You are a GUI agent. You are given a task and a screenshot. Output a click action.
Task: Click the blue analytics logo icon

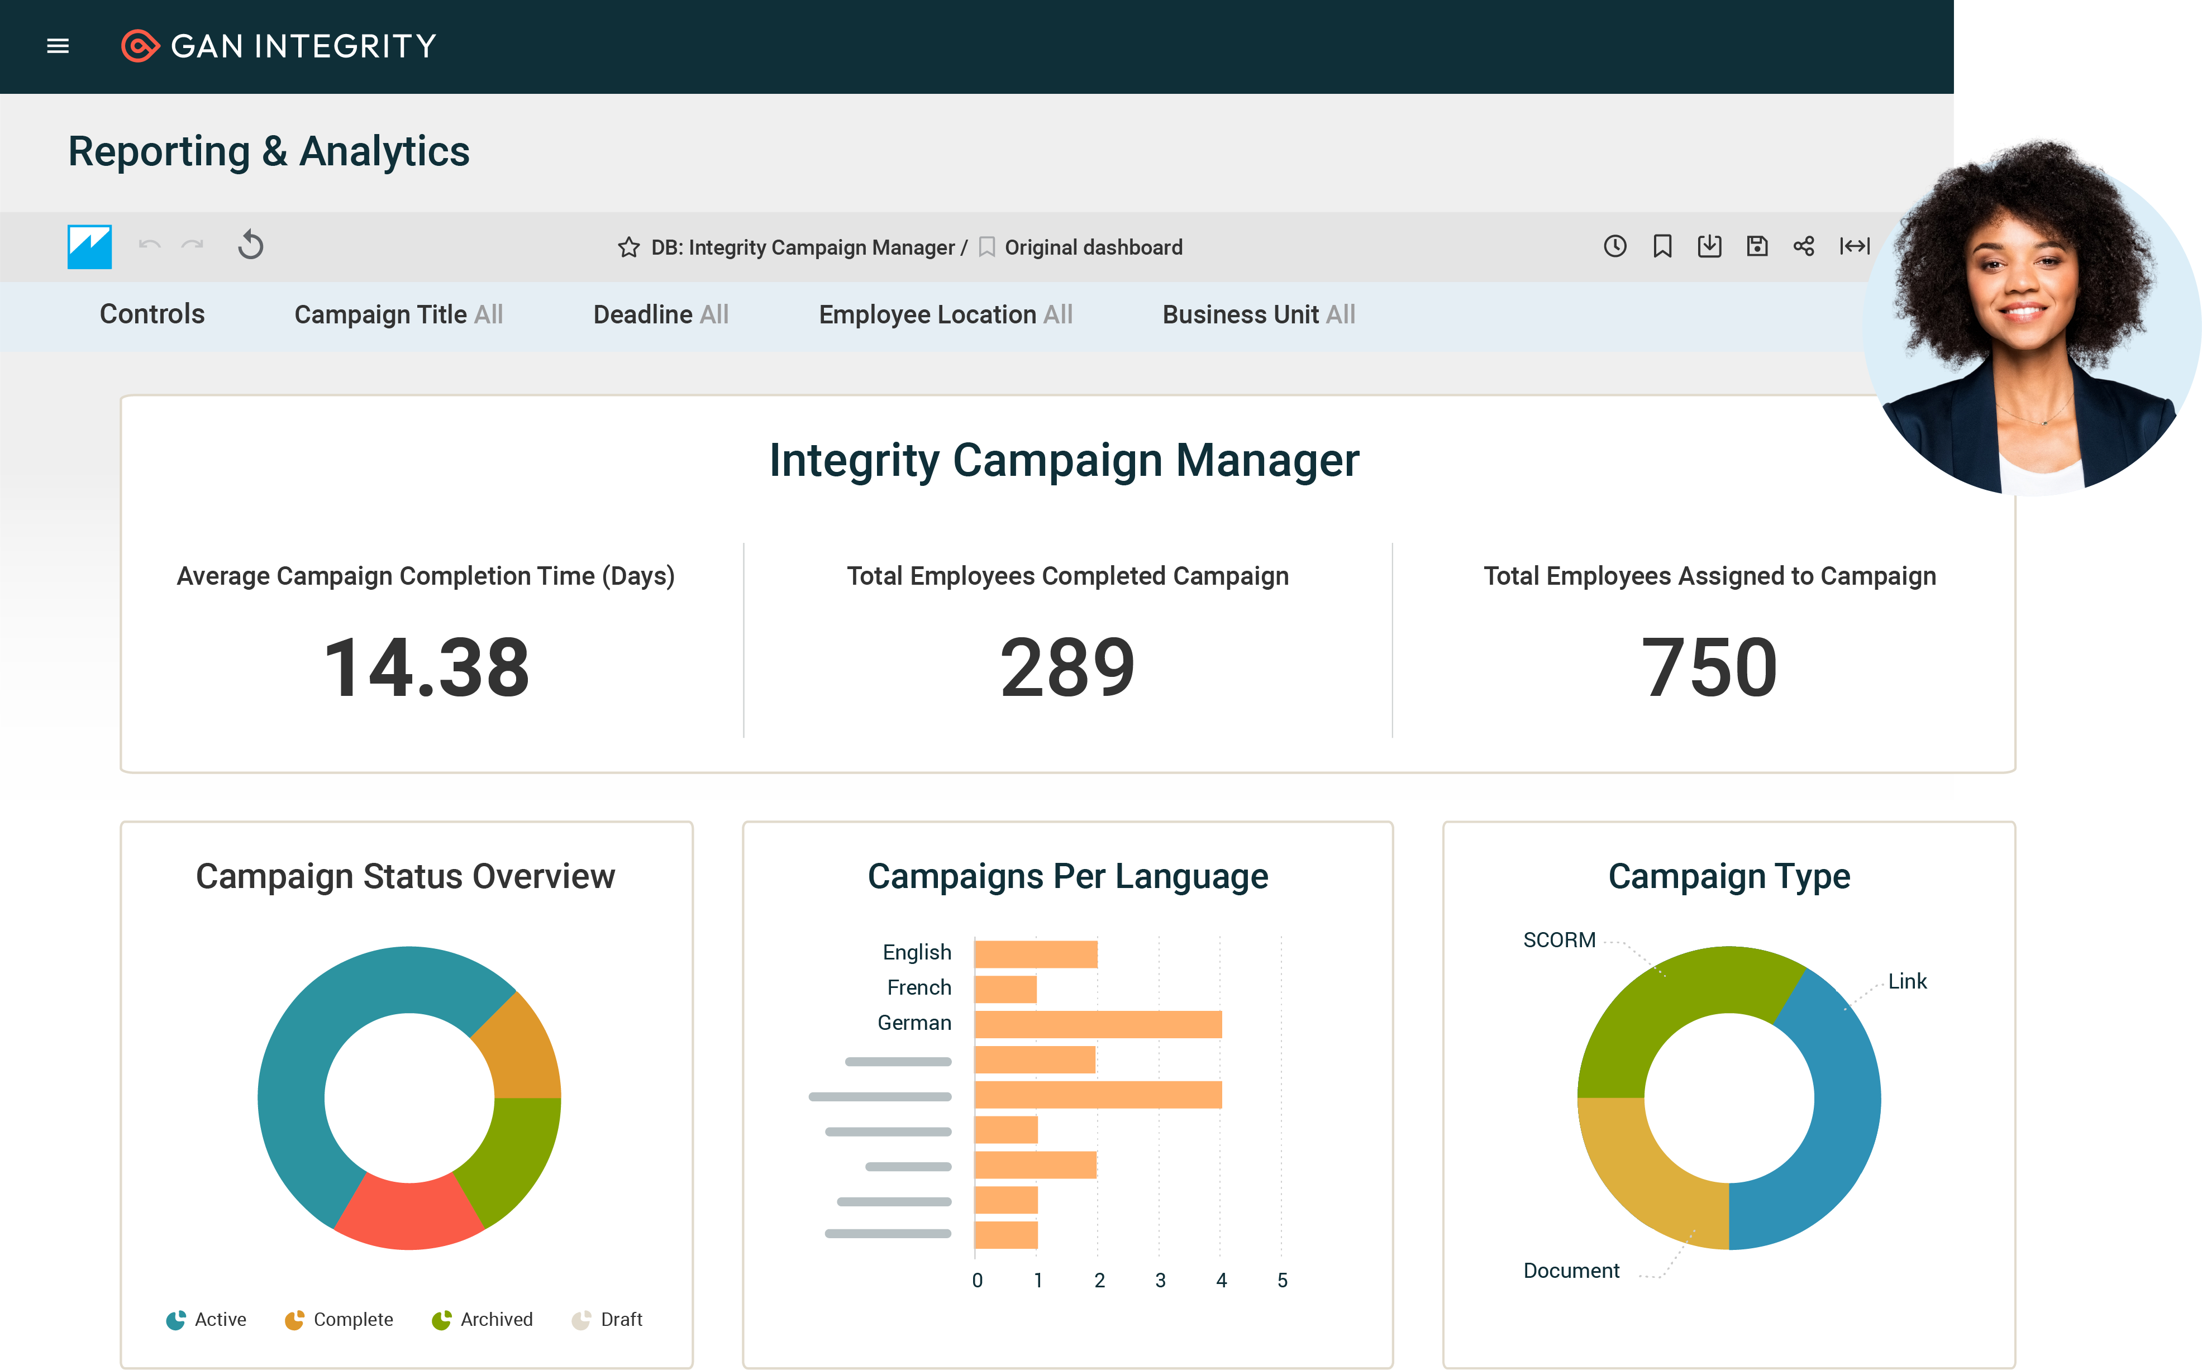90,246
